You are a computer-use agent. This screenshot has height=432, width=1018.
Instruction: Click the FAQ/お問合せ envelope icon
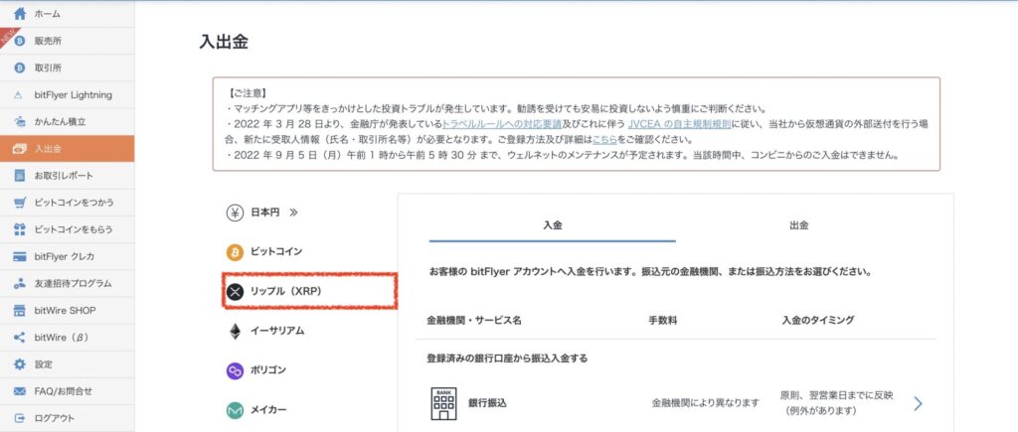point(20,392)
